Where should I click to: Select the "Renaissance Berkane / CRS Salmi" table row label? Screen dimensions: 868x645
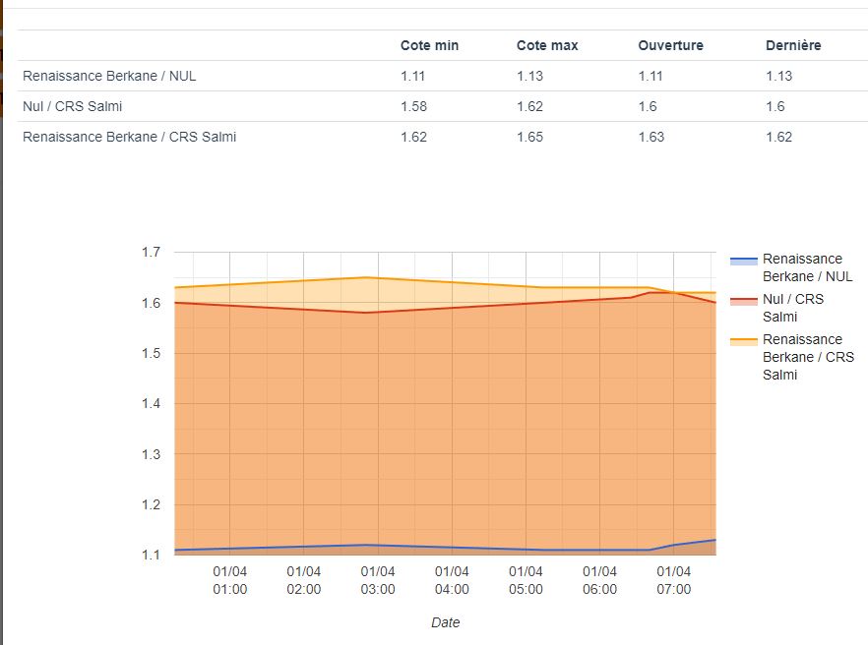pos(129,137)
